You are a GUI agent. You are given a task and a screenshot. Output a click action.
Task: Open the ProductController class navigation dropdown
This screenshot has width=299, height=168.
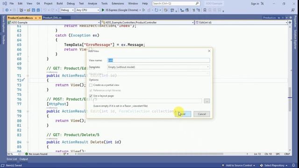tap(148, 22)
